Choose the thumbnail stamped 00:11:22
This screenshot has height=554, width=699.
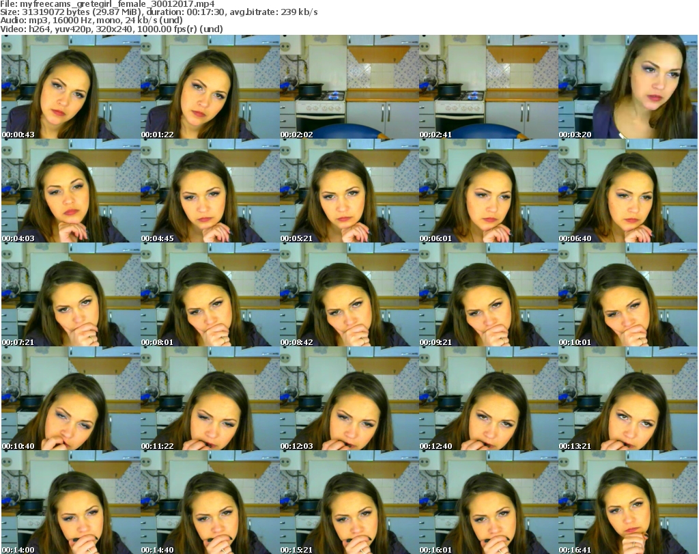[210, 399]
